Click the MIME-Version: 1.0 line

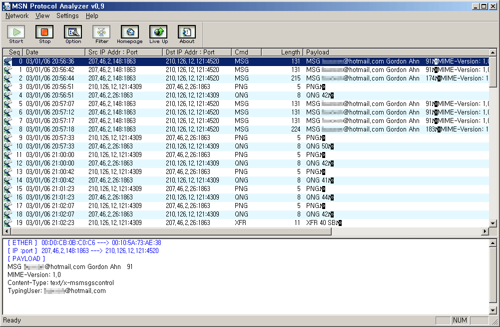click(x=34, y=274)
